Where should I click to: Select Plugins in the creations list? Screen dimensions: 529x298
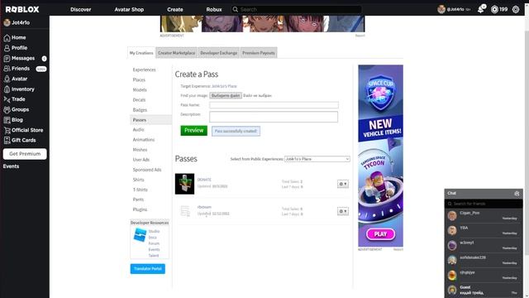[140, 209]
